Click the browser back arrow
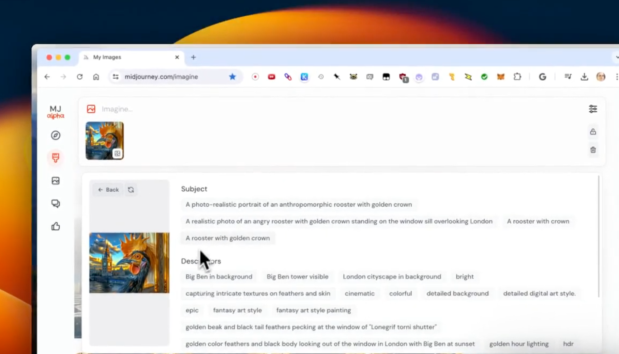The image size is (619, 354). pyautogui.click(x=47, y=77)
